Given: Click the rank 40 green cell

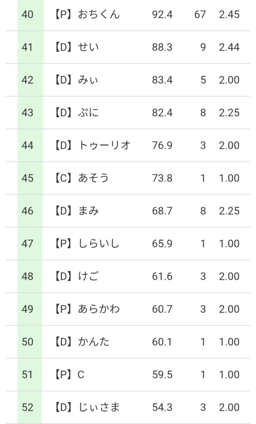Looking at the screenshot, I should click(x=28, y=14).
